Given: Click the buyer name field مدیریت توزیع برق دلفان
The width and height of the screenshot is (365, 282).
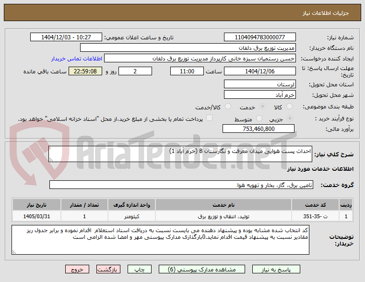Looking at the screenshot, I should coord(188,47).
